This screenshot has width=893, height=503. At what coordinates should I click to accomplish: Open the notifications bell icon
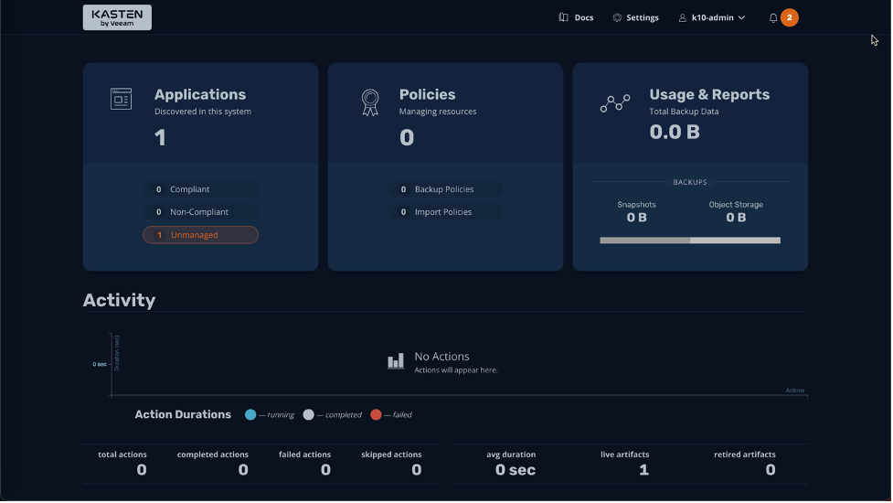773,18
